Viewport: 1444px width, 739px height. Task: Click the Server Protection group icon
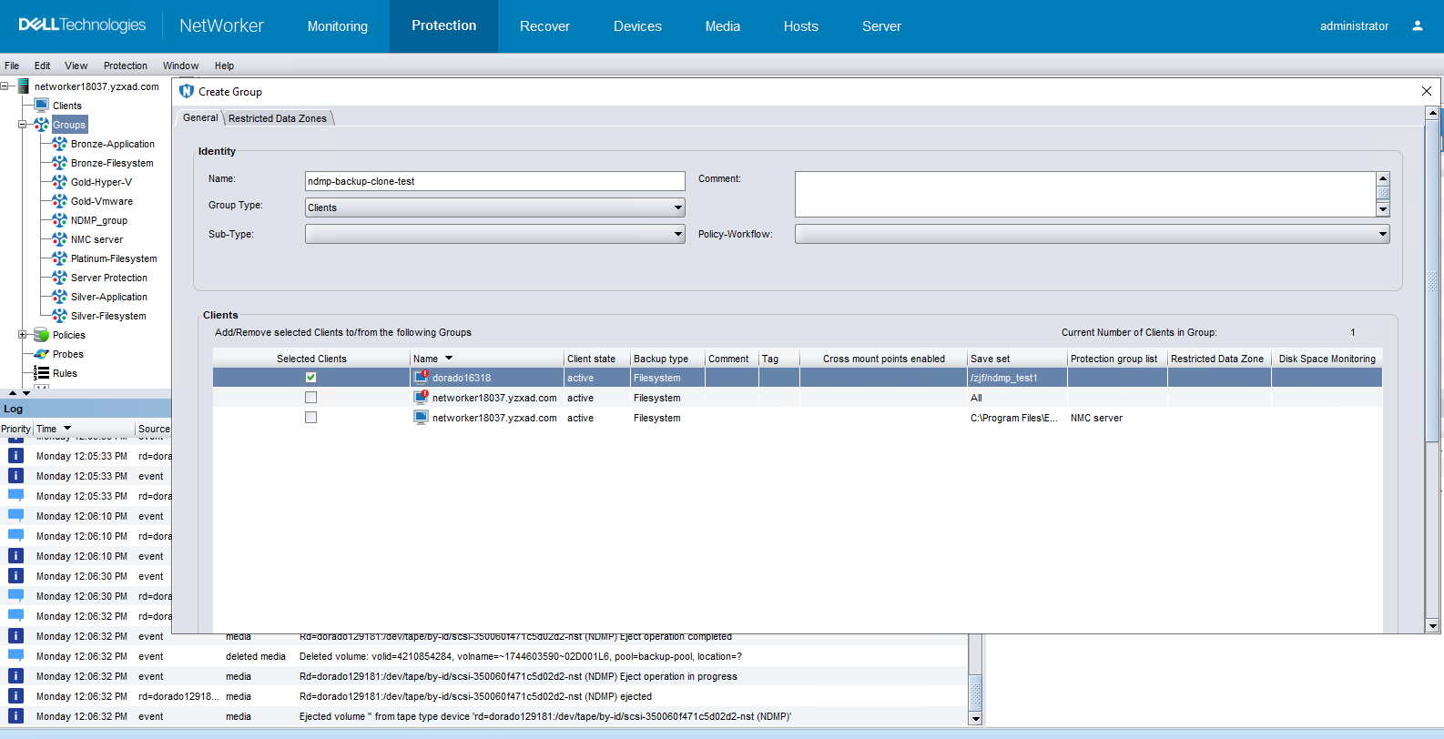[60, 278]
